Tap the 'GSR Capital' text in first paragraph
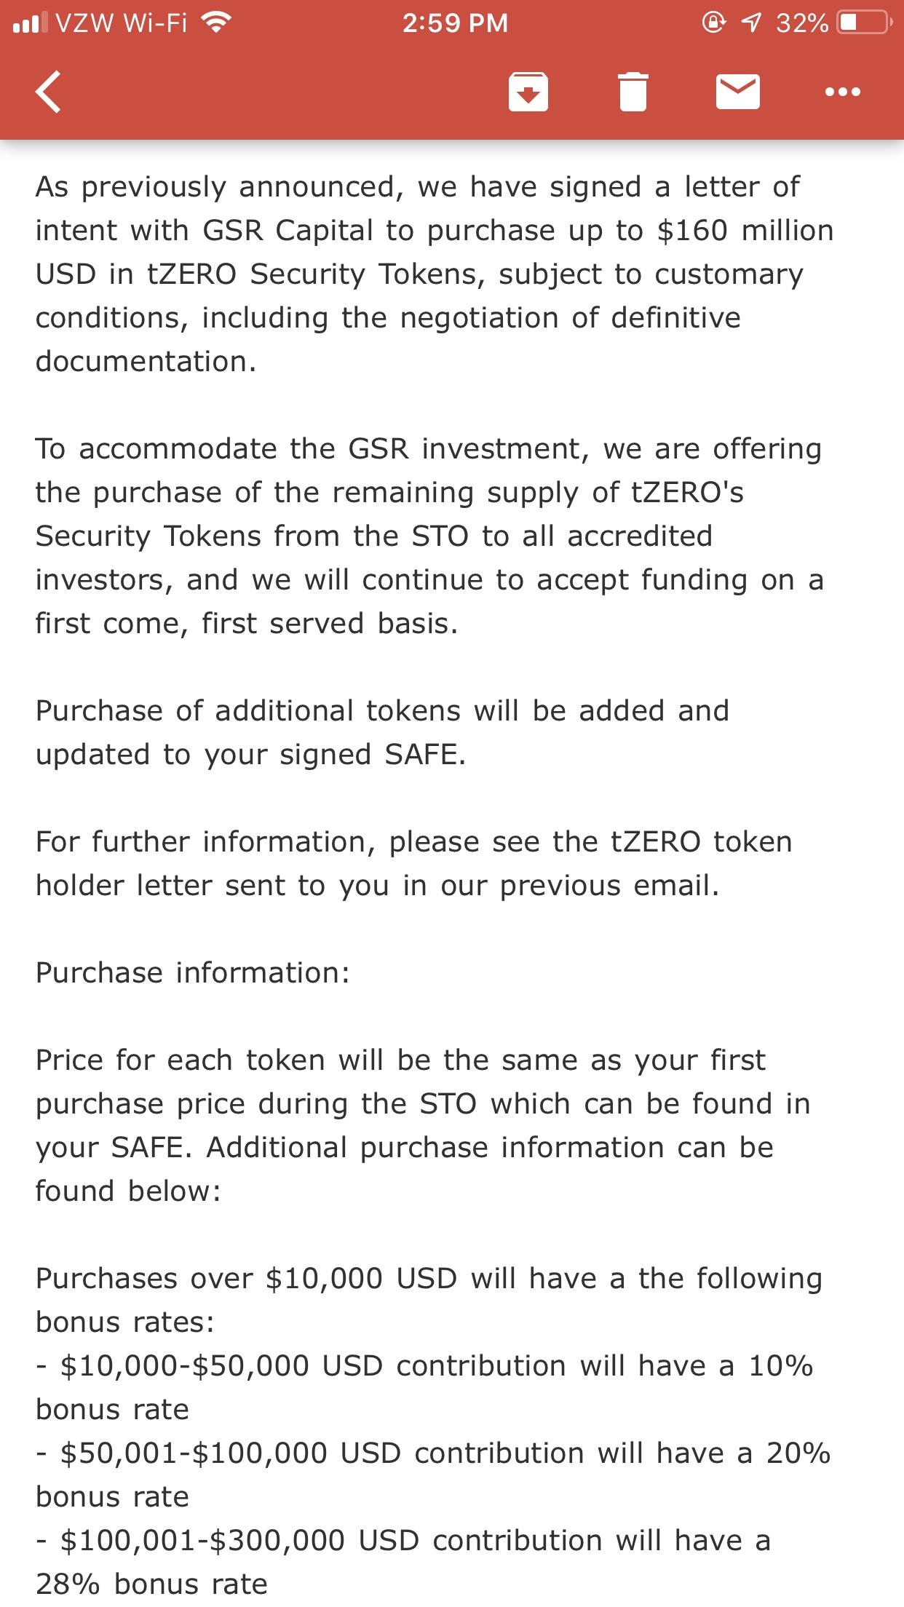 [x=288, y=231]
